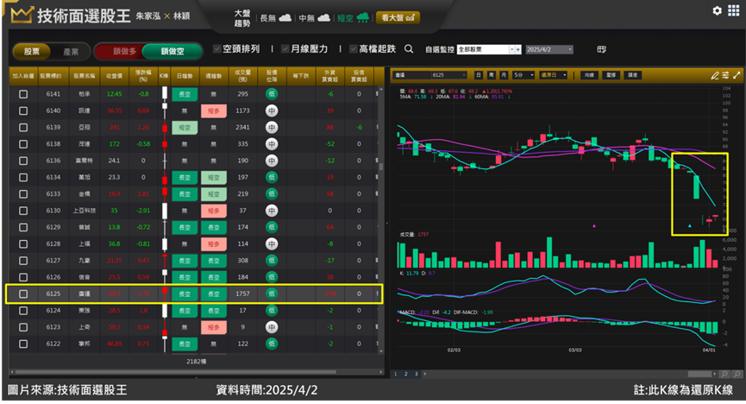Click middle price-level badge for 6140
746x404 pixels.
click(x=272, y=111)
